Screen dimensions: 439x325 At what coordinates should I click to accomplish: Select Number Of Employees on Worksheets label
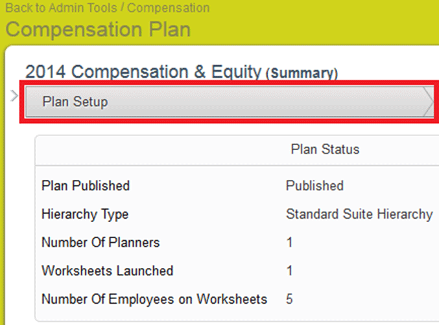click(154, 299)
